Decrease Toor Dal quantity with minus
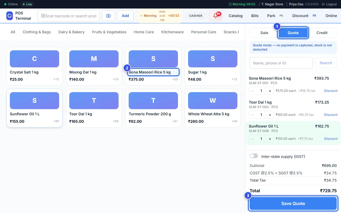Screen dimensions: 341x213 (253, 115)
